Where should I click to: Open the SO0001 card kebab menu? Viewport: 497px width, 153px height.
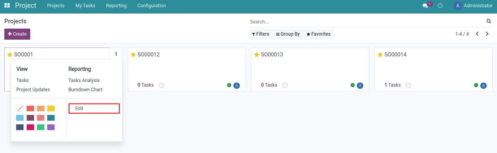tap(116, 54)
